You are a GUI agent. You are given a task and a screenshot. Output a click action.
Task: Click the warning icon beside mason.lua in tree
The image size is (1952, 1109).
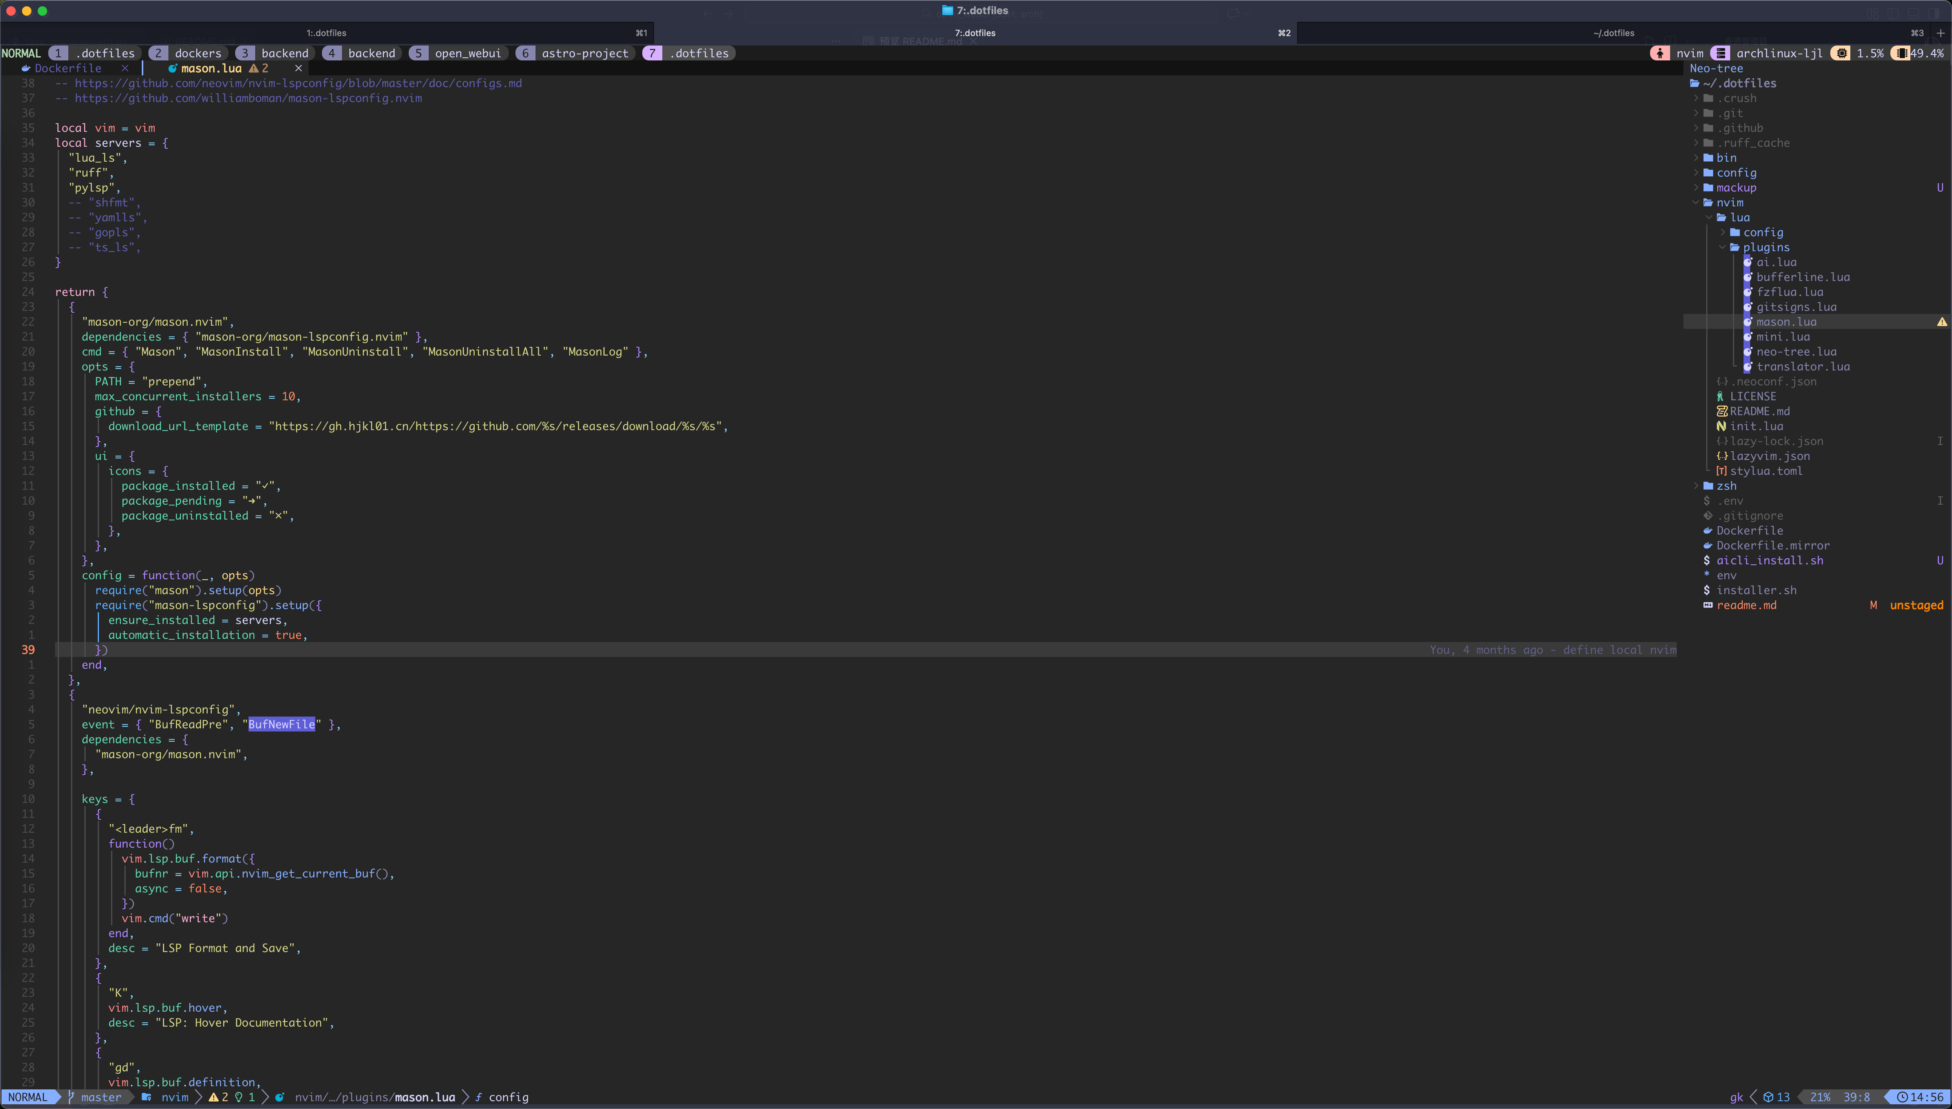[x=1941, y=322]
